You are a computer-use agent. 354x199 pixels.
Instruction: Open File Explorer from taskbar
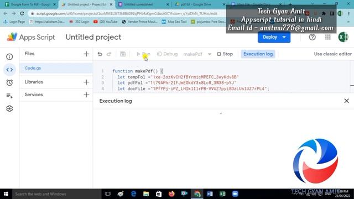(x=146, y=194)
